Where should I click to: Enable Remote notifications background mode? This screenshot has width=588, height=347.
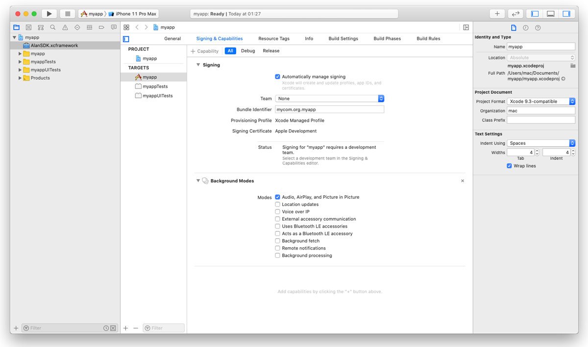(277, 249)
